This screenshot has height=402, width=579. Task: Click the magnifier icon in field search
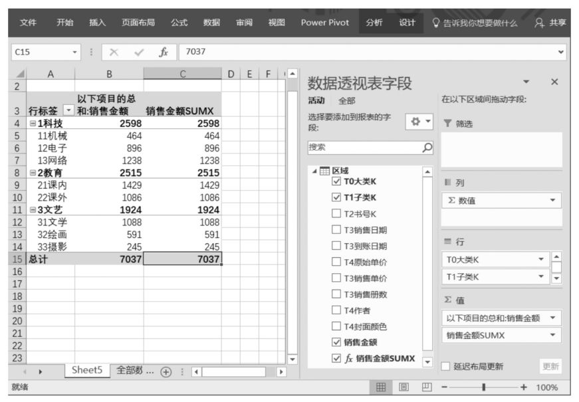[427, 148]
